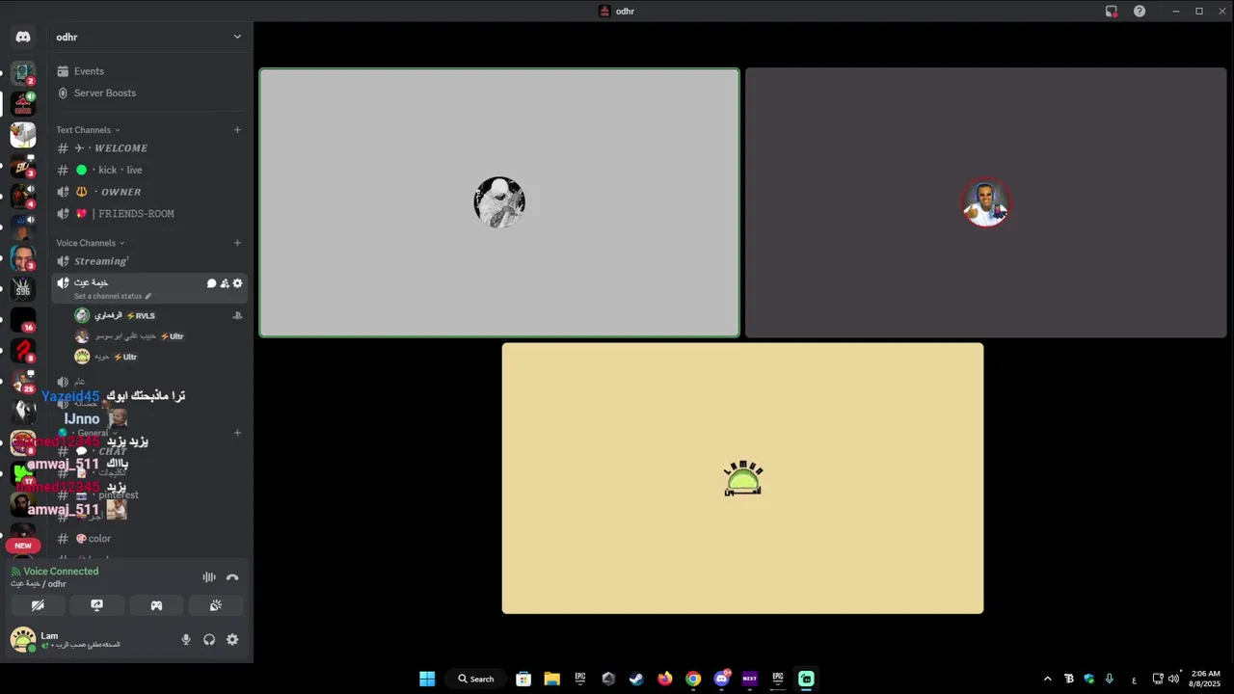Click Set a channel status

coord(113,296)
